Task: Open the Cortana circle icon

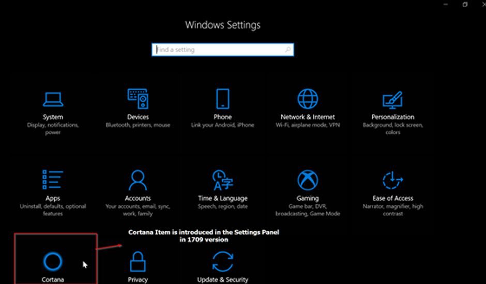Action: pos(53,261)
